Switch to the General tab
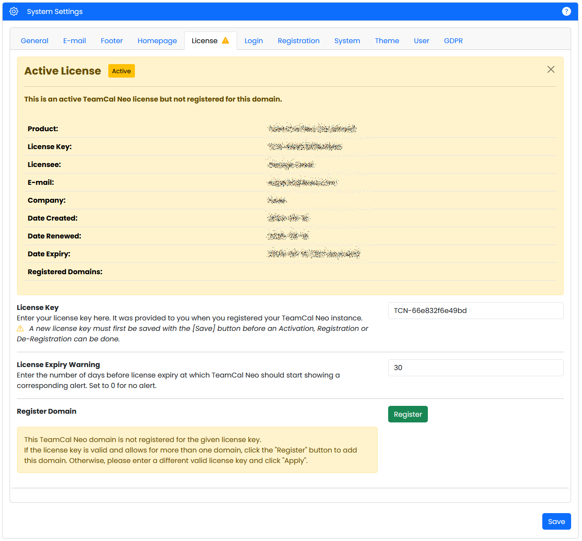The image size is (582, 541). 34,41
